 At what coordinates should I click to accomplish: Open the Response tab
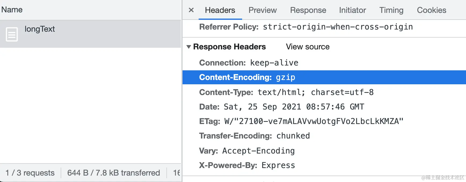(x=308, y=10)
